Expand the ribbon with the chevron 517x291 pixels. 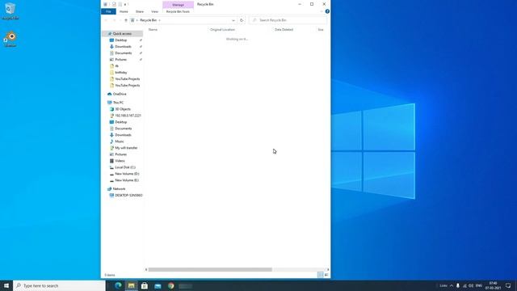pyautogui.click(x=322, y=11)
